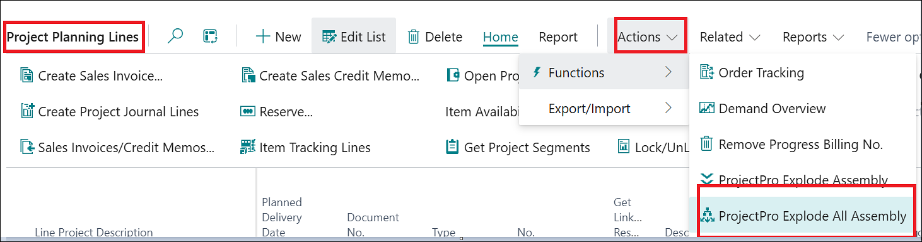This screenshot has height=242, width=922.
Task: Click Remove Progress Billing trash icon
Action: coord(707,144)
